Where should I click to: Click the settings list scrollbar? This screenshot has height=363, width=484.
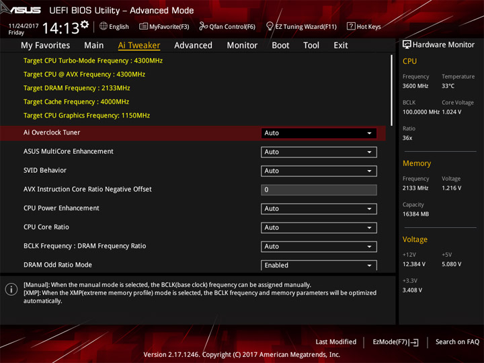click(392, 90)
